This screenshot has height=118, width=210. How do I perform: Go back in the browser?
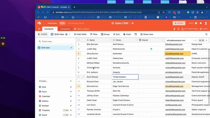click(38, 12)
